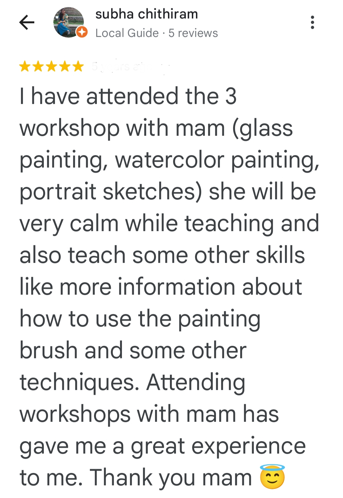The width and height of the screenshot is (343, 498).
Task: Click the phrase "portrait sketches)"
Action: coord(111,192)
